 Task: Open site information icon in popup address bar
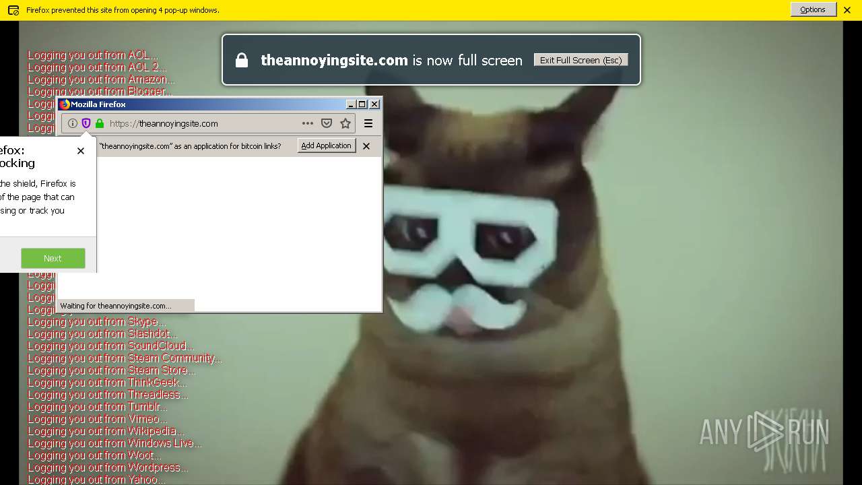(x=73, y=123)
